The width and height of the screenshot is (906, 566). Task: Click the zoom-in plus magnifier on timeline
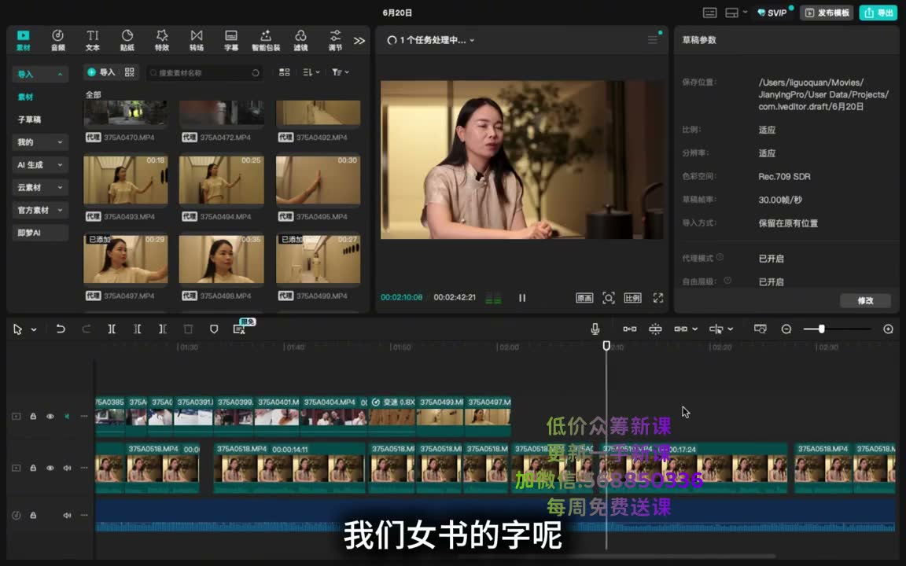click(888, 329)
